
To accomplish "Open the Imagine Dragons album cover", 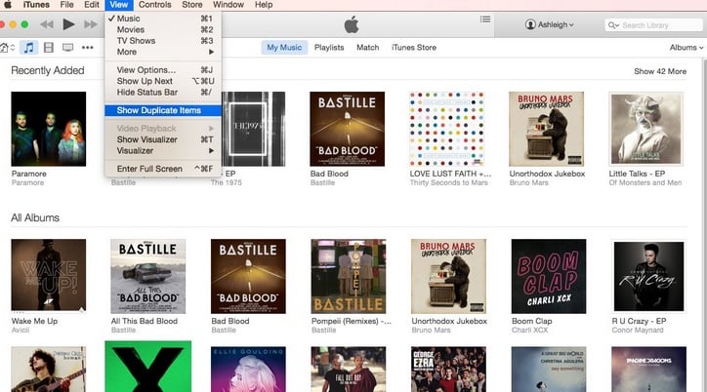I will pyautogui.click(x=648, y=369).
